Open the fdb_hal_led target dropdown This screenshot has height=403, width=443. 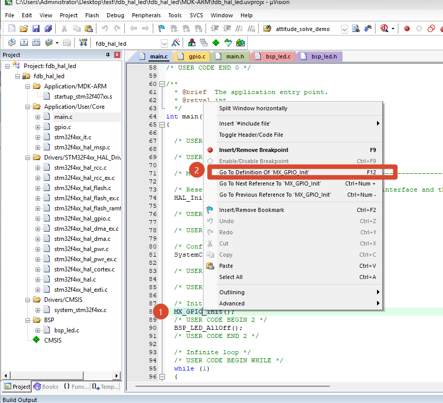tap(164, 44)
